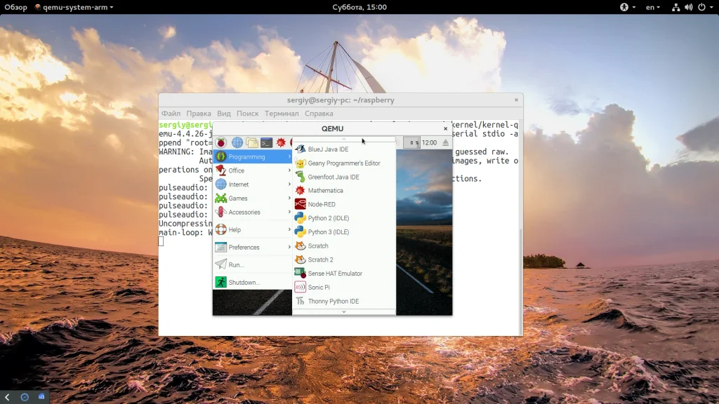The height and width of the screenshot is (404, 719).
Task: Start Node-RED from Programming submenu
Action: (x=321, y=205)
